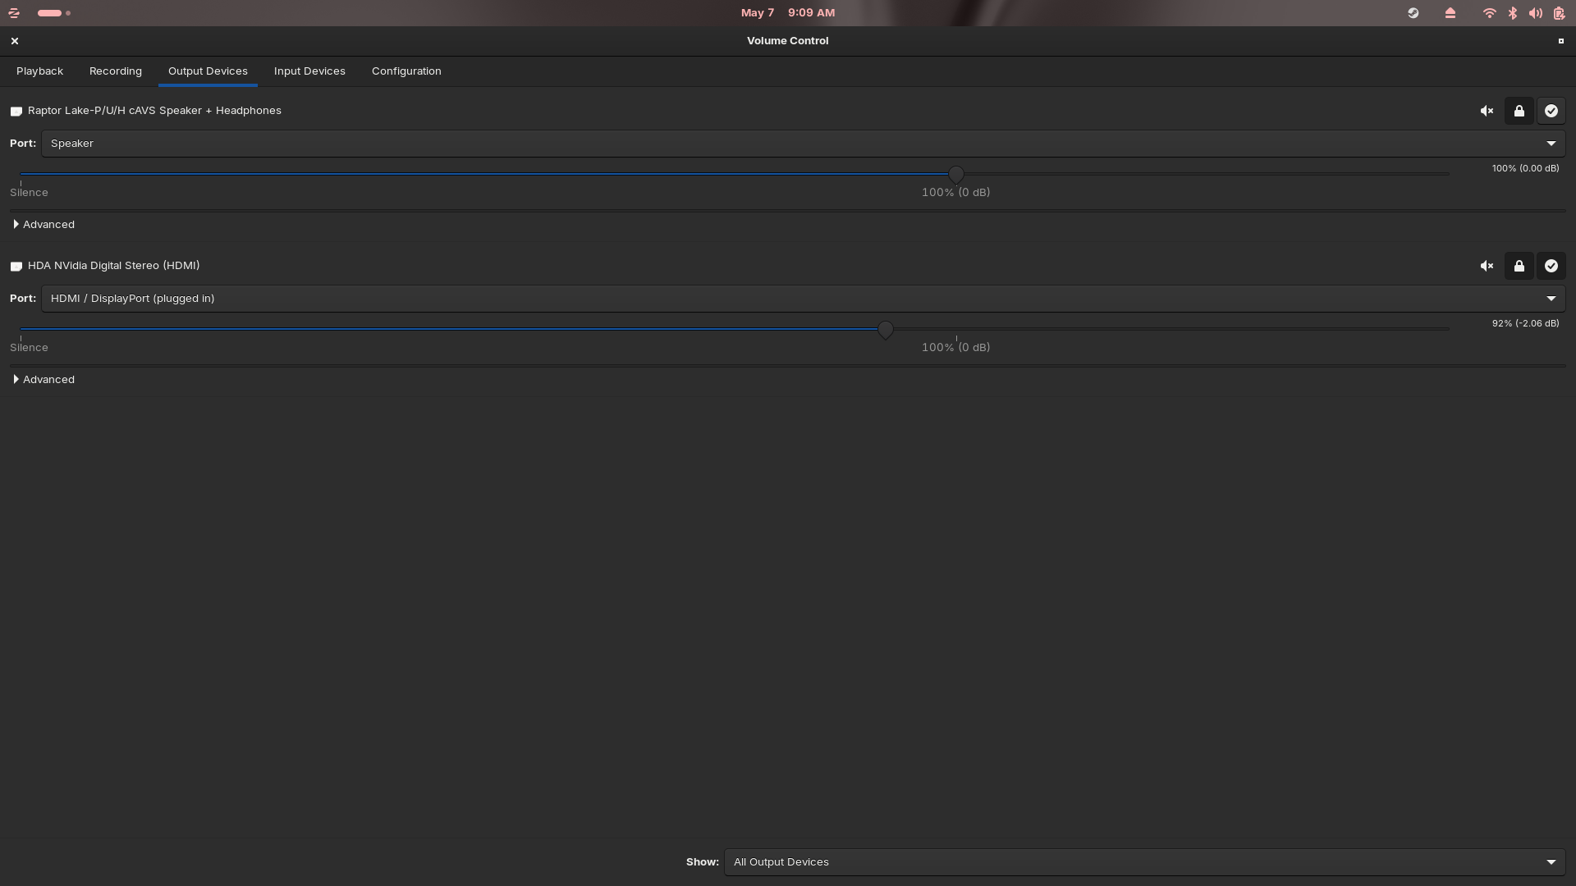The width and height of the screenshot is (1576, 886).
Task: Switch to the Input Devices tab
Action: point(309,71)
